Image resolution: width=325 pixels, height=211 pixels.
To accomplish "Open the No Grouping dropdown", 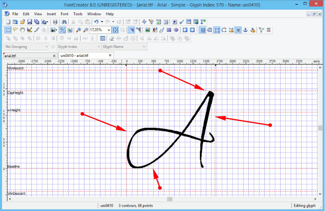I will [x=27, y=46].
